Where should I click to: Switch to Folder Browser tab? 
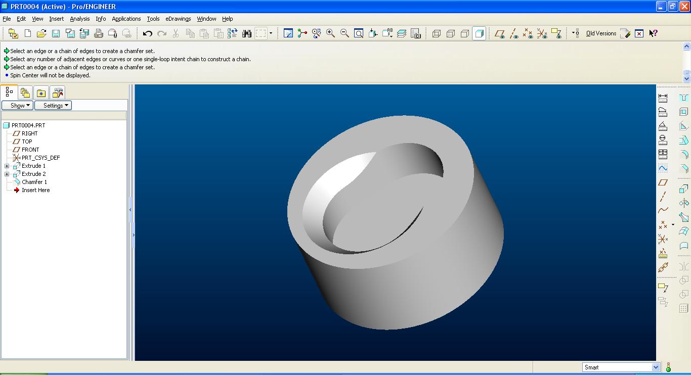25,93
